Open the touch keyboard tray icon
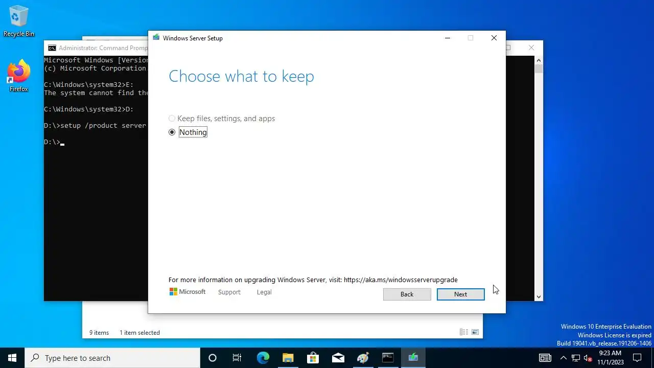654x368 pixels. click(x=545, y=358)
